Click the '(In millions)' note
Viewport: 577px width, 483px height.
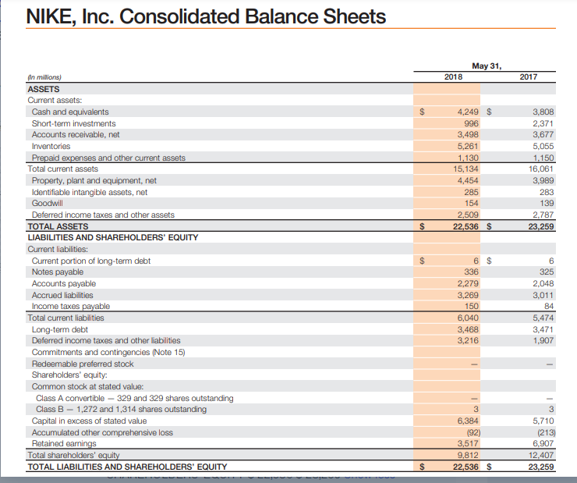click(x=44, y=77)
